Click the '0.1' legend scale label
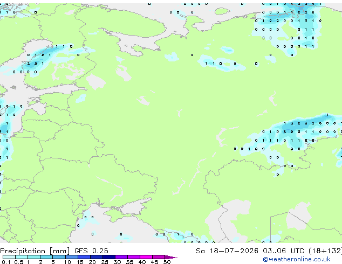The height and width of the screenshot is (264, 342). [6, 262]
